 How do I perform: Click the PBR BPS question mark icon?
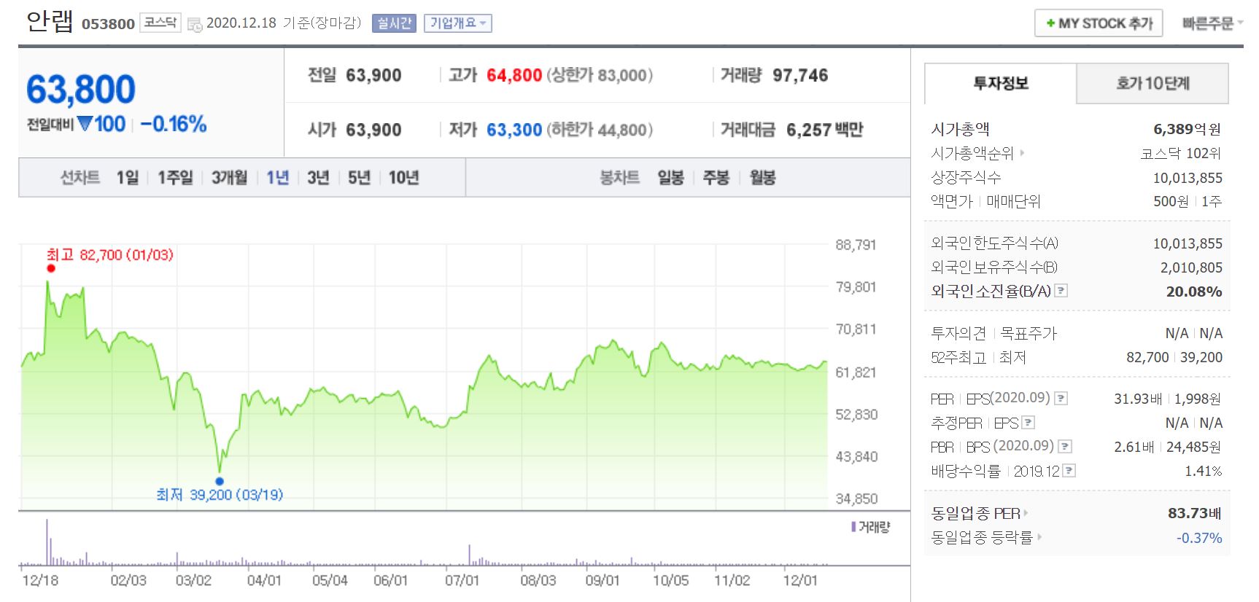coord(1065,446)
